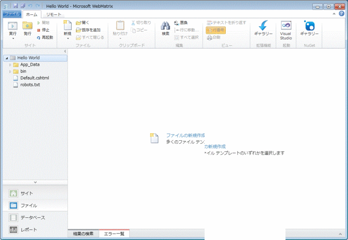Click the 置換 replace button

coord(181,23)
